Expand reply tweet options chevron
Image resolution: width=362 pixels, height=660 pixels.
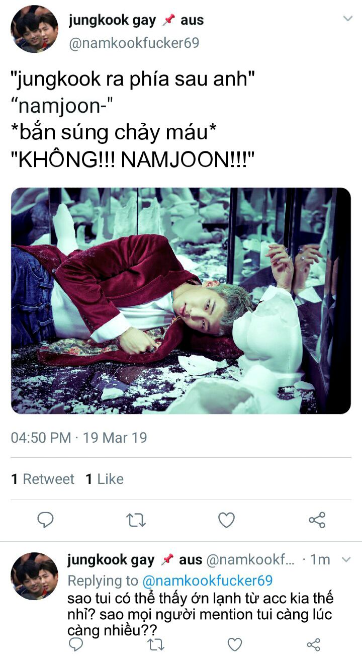[x=346, y=559]
